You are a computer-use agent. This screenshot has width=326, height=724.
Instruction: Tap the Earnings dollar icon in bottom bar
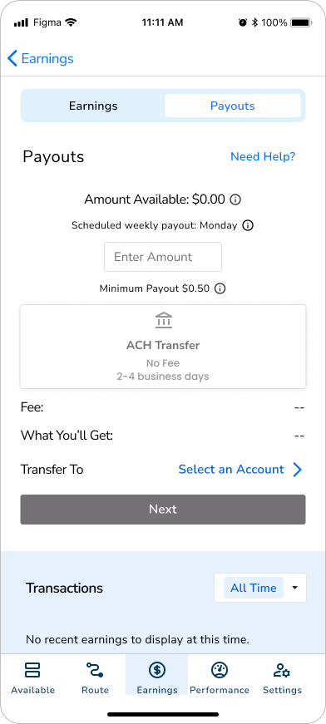click(x=157, y=669)
